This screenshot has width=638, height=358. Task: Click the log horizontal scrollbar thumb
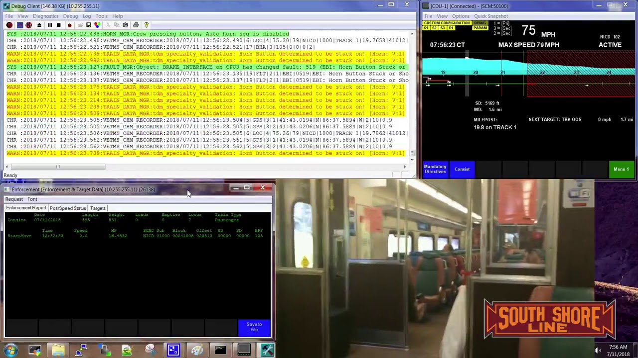58,167
